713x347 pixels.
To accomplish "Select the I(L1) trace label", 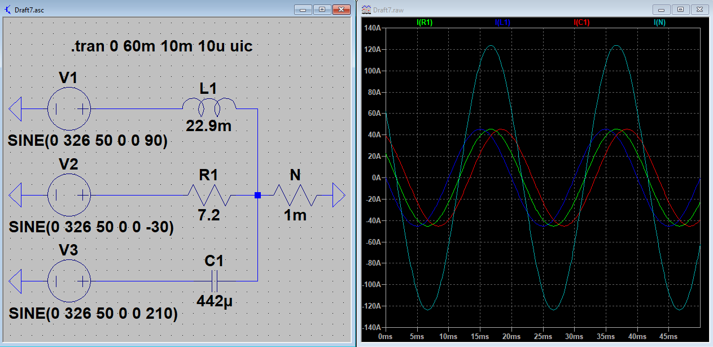I will click(x=503, y=22).
